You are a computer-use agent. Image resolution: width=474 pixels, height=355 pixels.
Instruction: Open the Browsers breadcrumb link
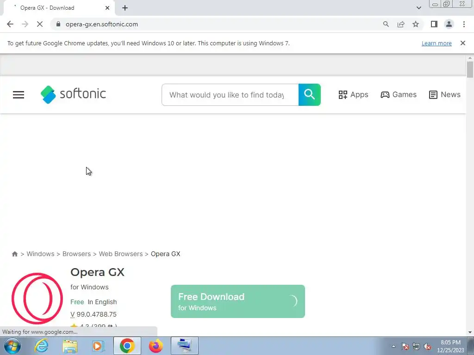76,254
